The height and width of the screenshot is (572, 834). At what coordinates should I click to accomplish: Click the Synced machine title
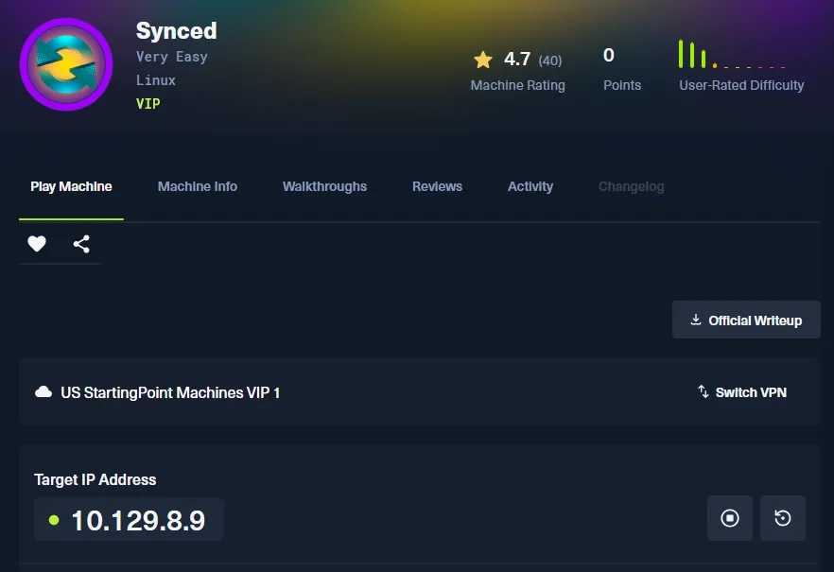(x=177, y=31)
